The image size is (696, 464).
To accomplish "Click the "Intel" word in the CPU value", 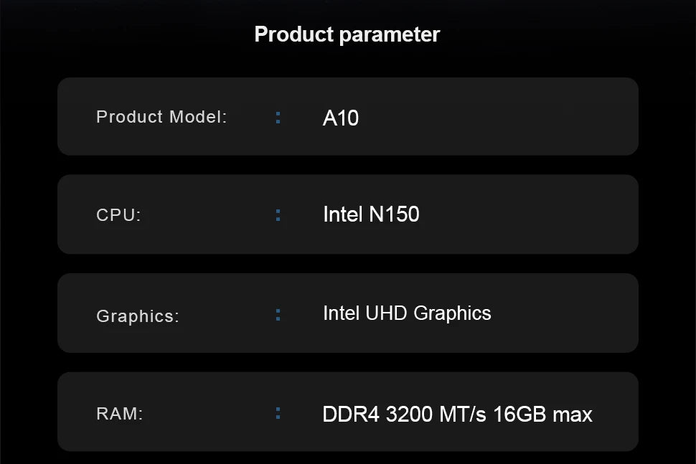I will [343, 214].
